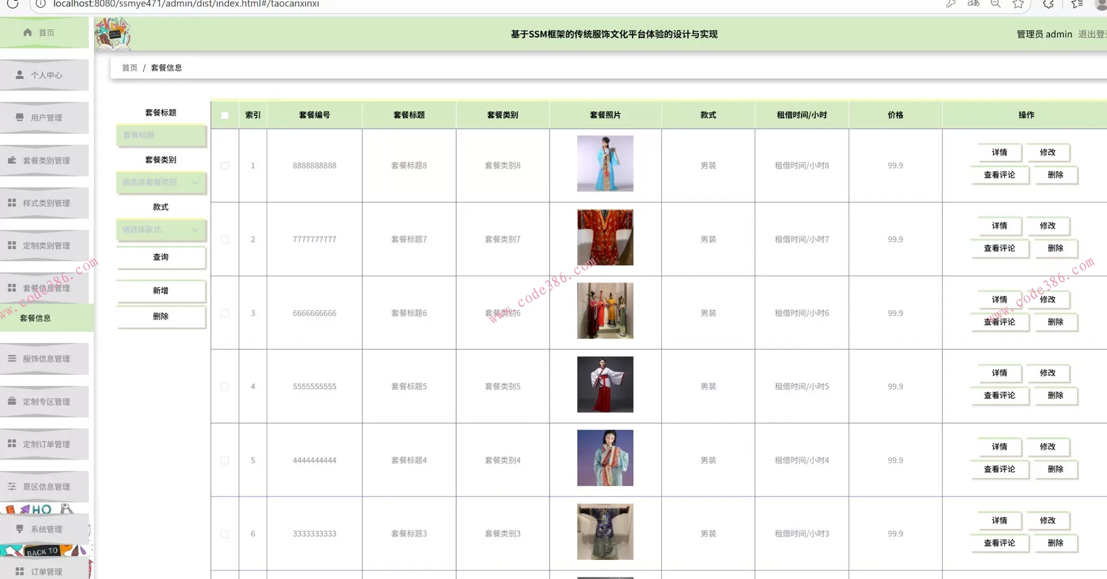Select 用户管理 in the sidebar
The width and height of the screenshot is (1107, 579).
point(44,118)
